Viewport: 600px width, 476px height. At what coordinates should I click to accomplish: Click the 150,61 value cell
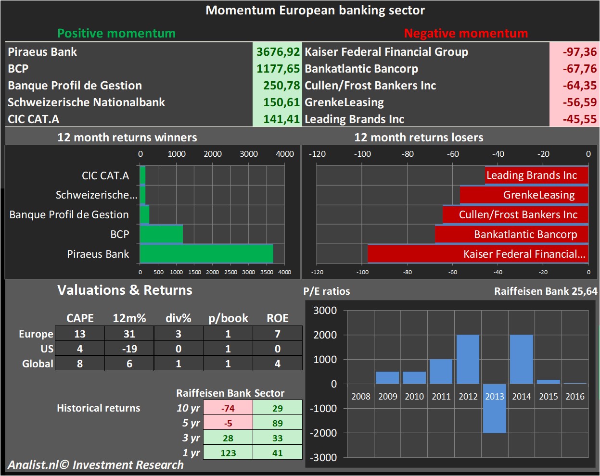[277, 102]
